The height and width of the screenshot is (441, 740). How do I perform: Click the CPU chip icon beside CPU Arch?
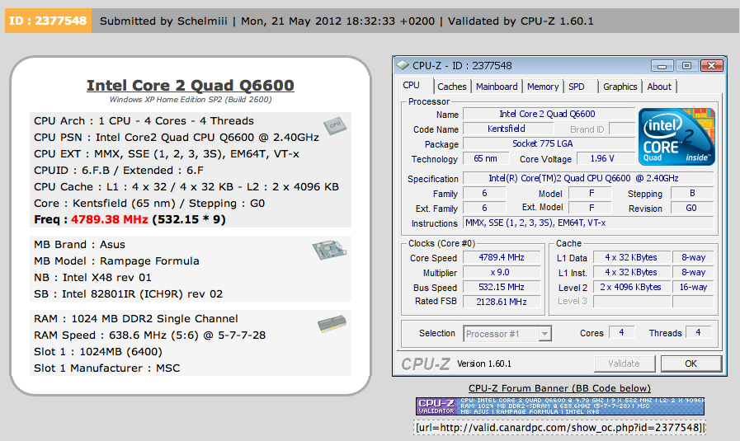[335, 125]
